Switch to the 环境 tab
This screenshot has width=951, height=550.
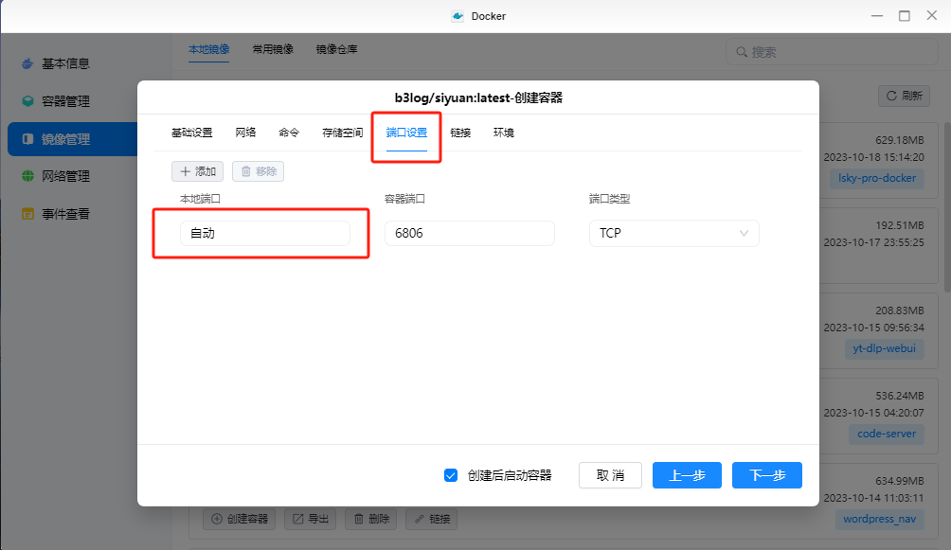(504, 133)
